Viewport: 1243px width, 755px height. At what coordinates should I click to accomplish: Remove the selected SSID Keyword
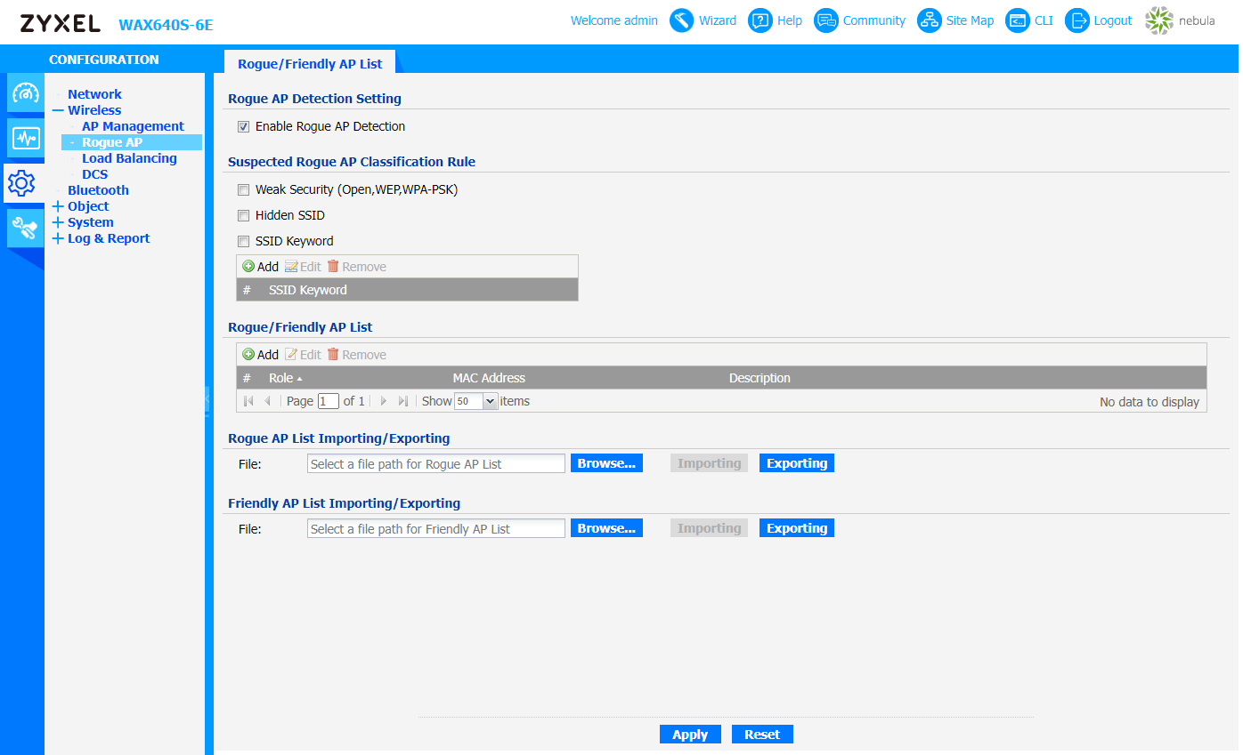(x=357, y=267)
